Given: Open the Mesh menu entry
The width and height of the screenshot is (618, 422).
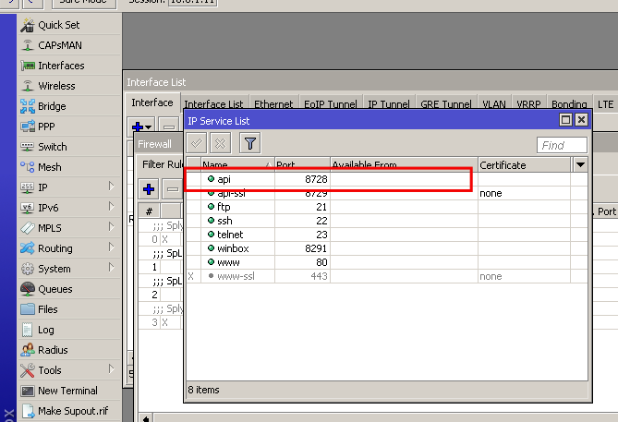Looking at the screenshot, I should pyautogui.click(x=69, y=167).
